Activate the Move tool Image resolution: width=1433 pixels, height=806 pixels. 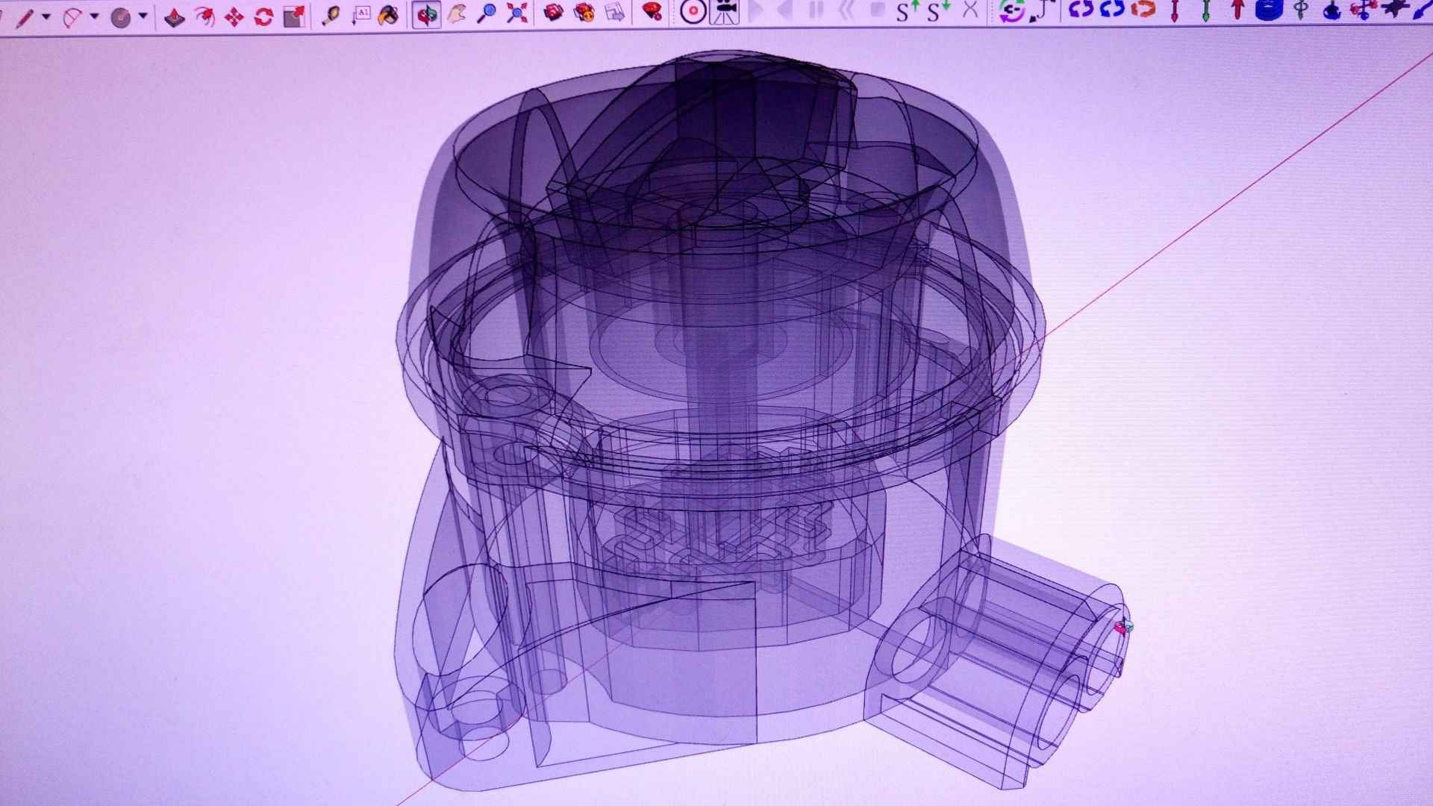pyautogui.click(x=234, y=16)
